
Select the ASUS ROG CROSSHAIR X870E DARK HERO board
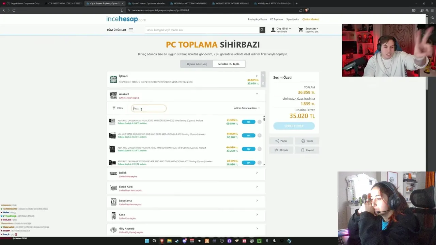[248, 149]
